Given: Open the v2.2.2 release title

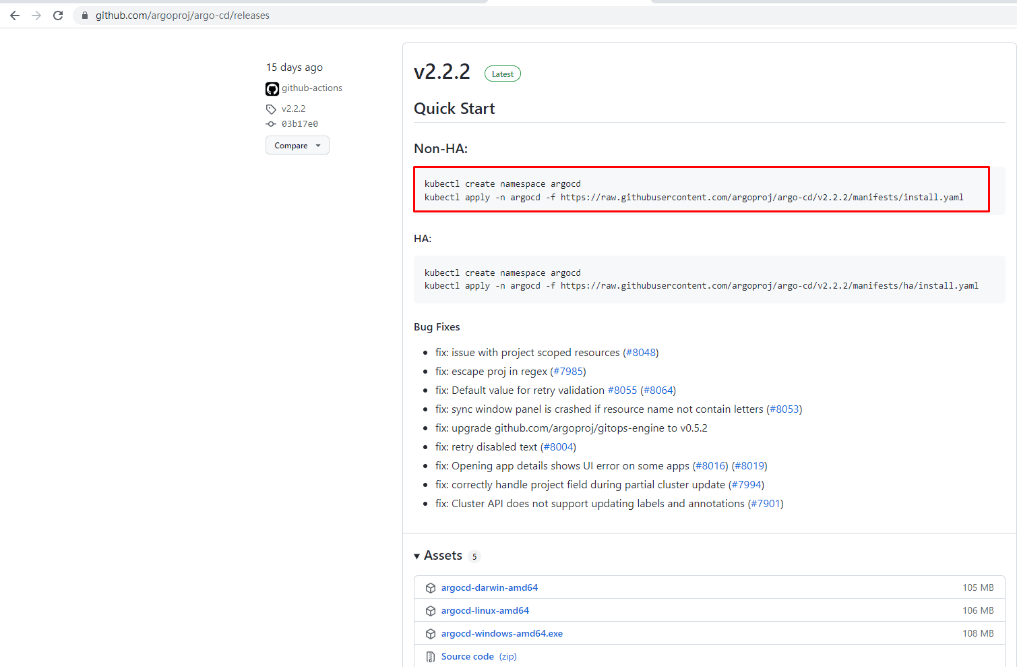Looking at the screenshot, I should 442,71.
